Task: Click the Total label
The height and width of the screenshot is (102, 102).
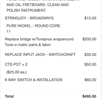Action: coord(9,96)
